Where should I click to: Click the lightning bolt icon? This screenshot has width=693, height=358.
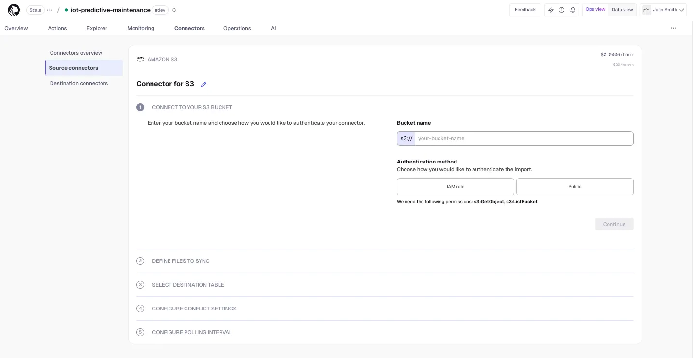coord(551,10)
